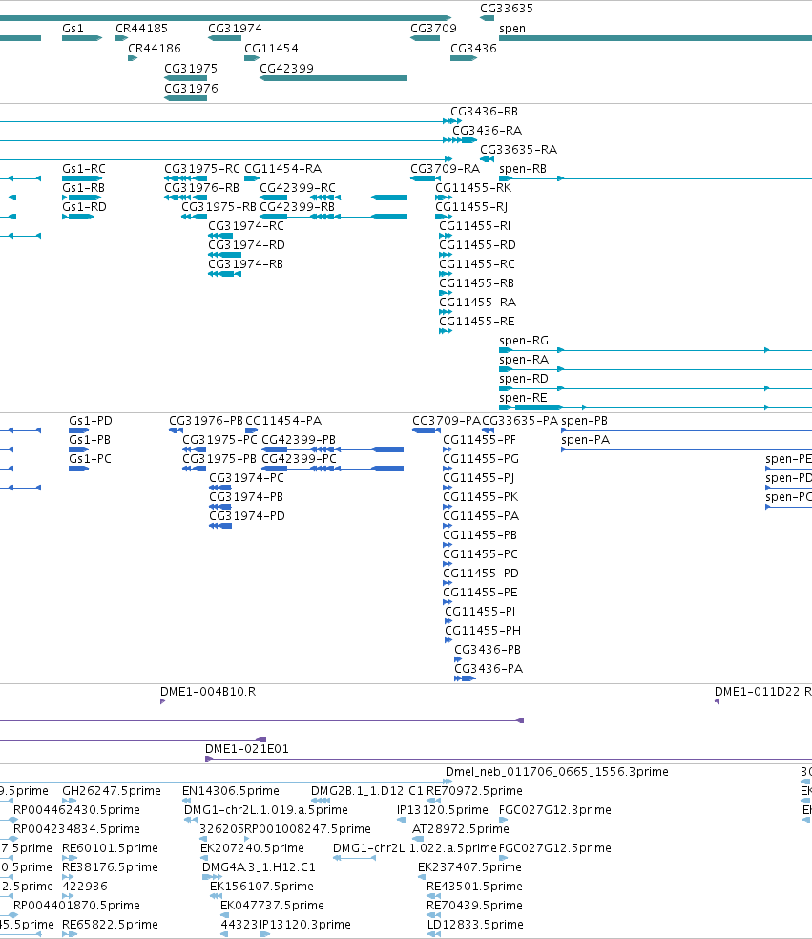Select the CR44185 gene feature
812x939 pixels.
click(121, 38)
